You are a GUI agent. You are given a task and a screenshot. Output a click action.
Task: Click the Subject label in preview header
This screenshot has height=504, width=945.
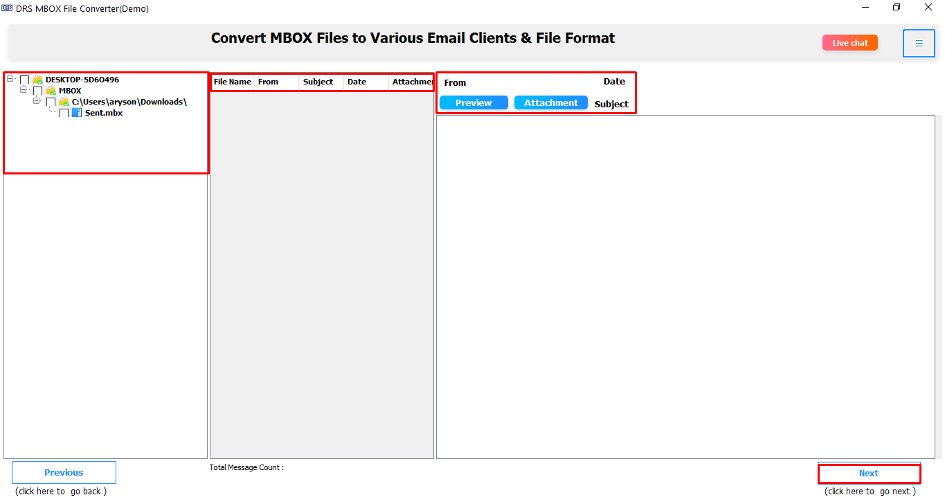pyautogui.click(x=611, y=104)
